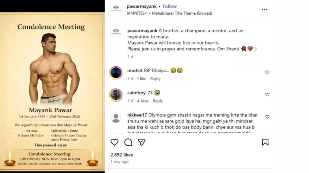Reply to calmboy_77's comment
The width and height of the screenshot is (309, 173).
pos(158,101)
